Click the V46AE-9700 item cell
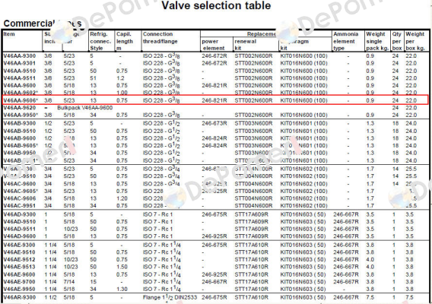 20,282
